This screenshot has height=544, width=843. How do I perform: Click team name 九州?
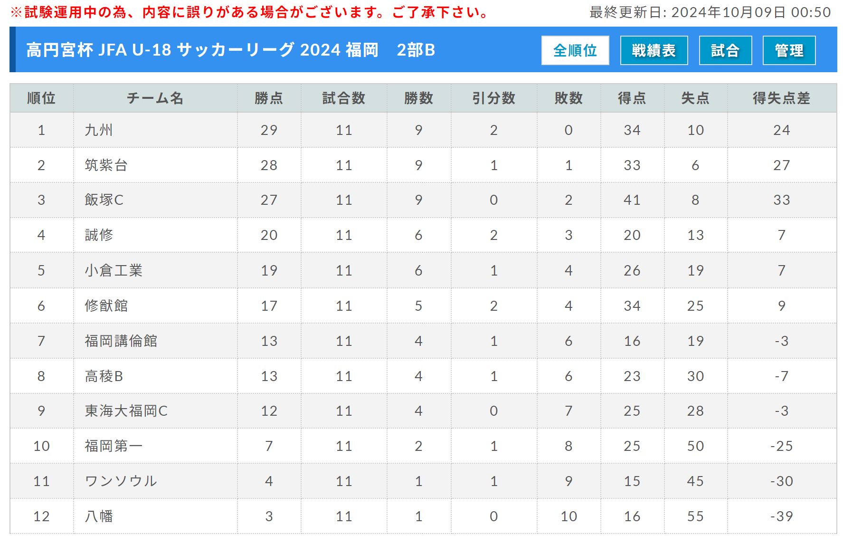99,130
